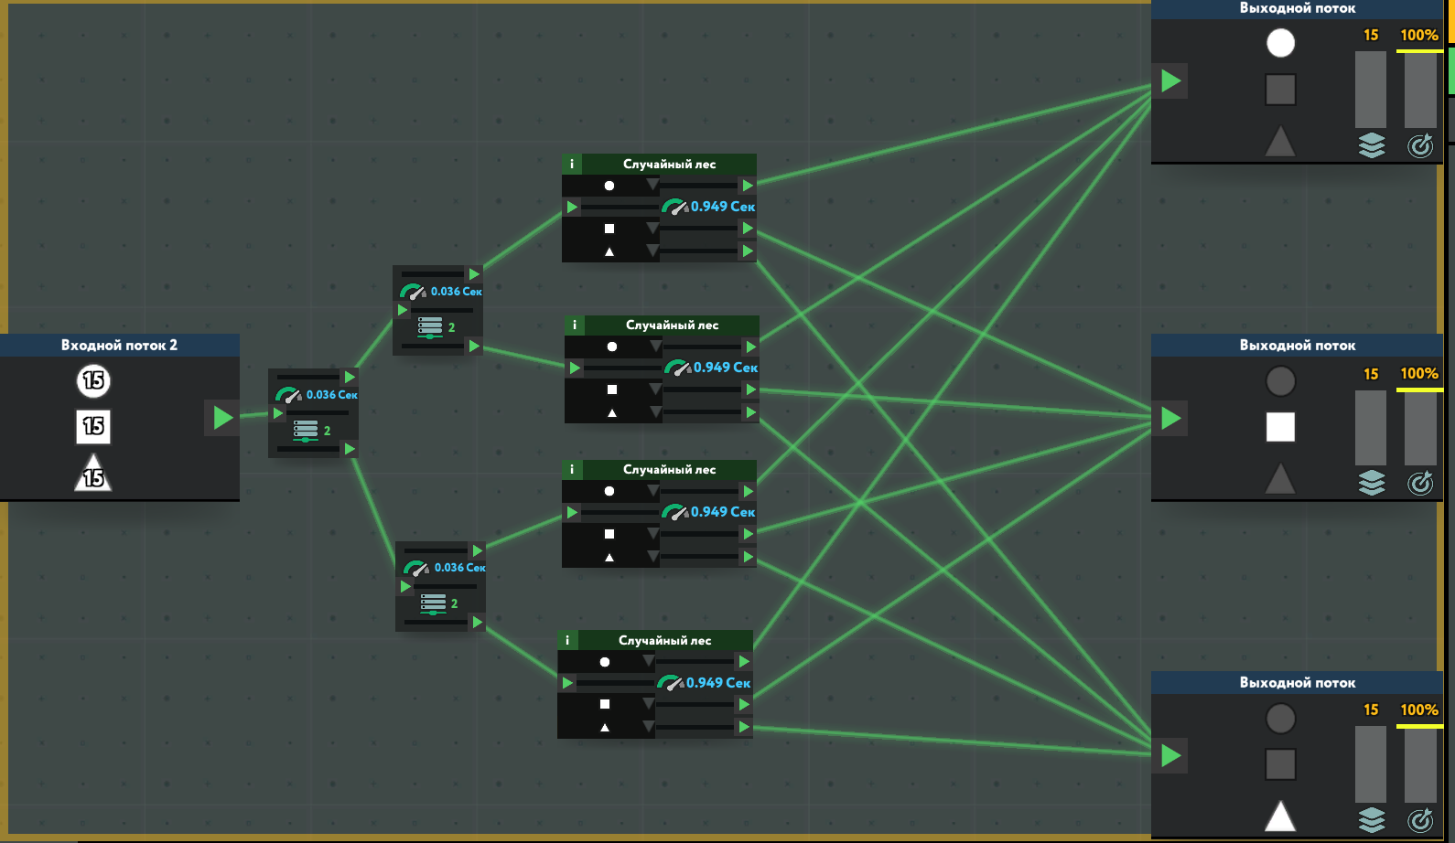Viewport: 1455px width, 843px height.
Task: Click the green input arrow of the triangle Выходной поток
Action: click(1170, 755)
